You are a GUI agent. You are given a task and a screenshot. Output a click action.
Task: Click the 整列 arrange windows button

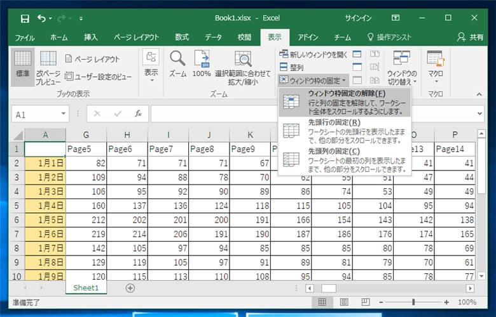pyautogui.click(x=291, y=67)
